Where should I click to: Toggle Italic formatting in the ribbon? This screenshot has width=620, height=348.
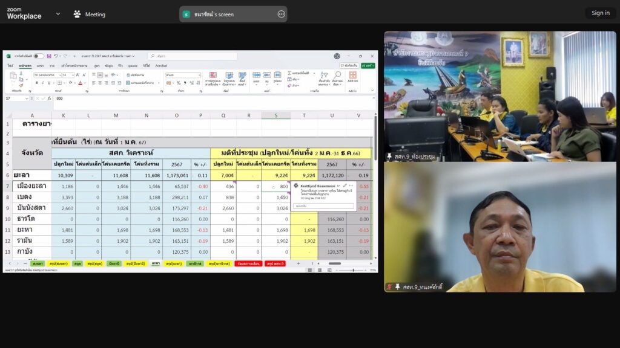42,83
